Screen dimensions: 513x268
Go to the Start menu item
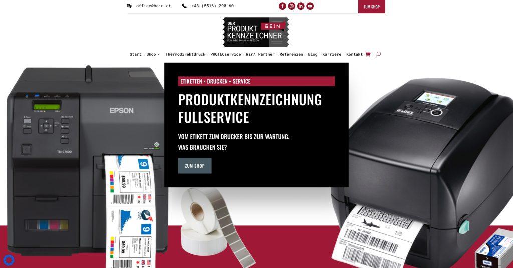135,54
